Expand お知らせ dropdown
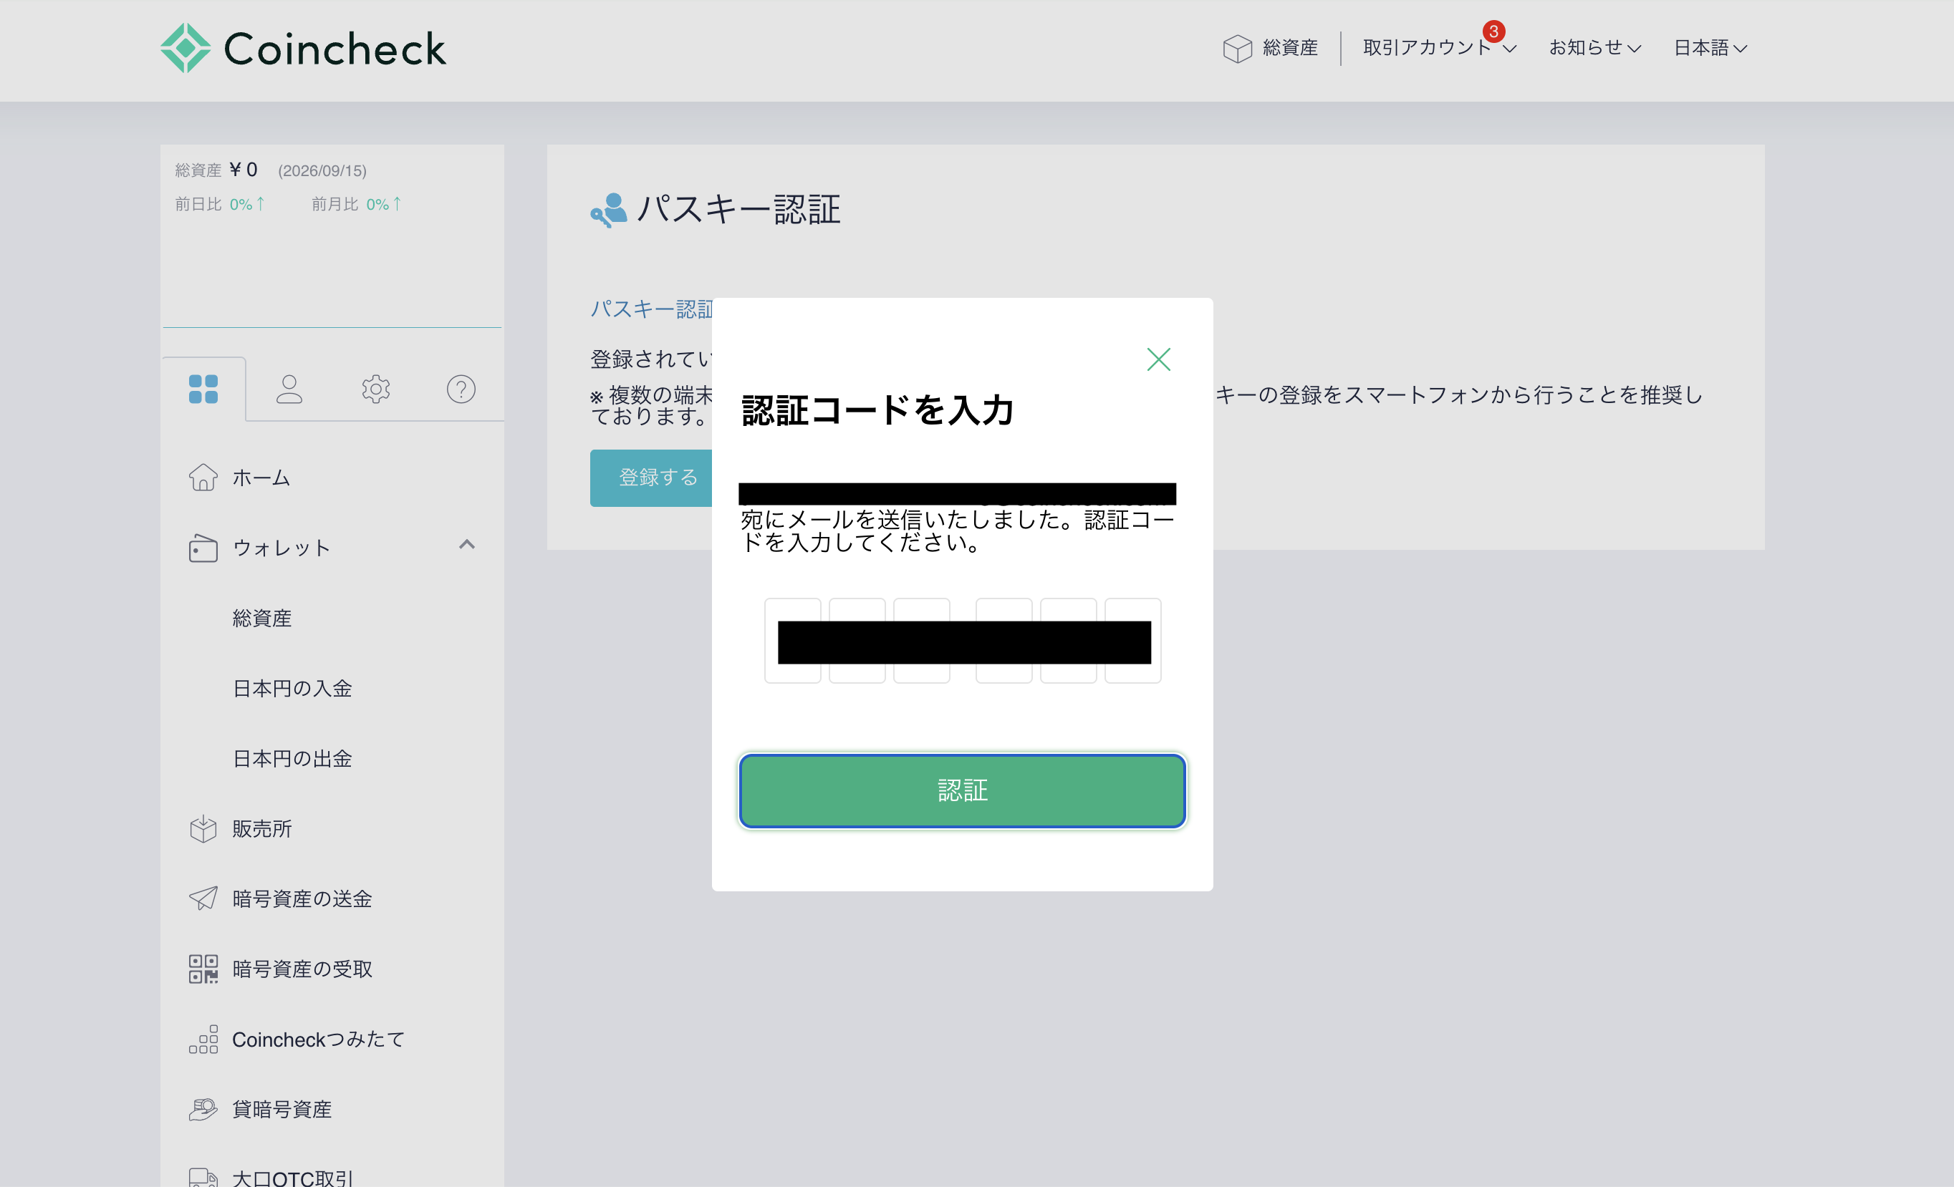 [1594, 49]
